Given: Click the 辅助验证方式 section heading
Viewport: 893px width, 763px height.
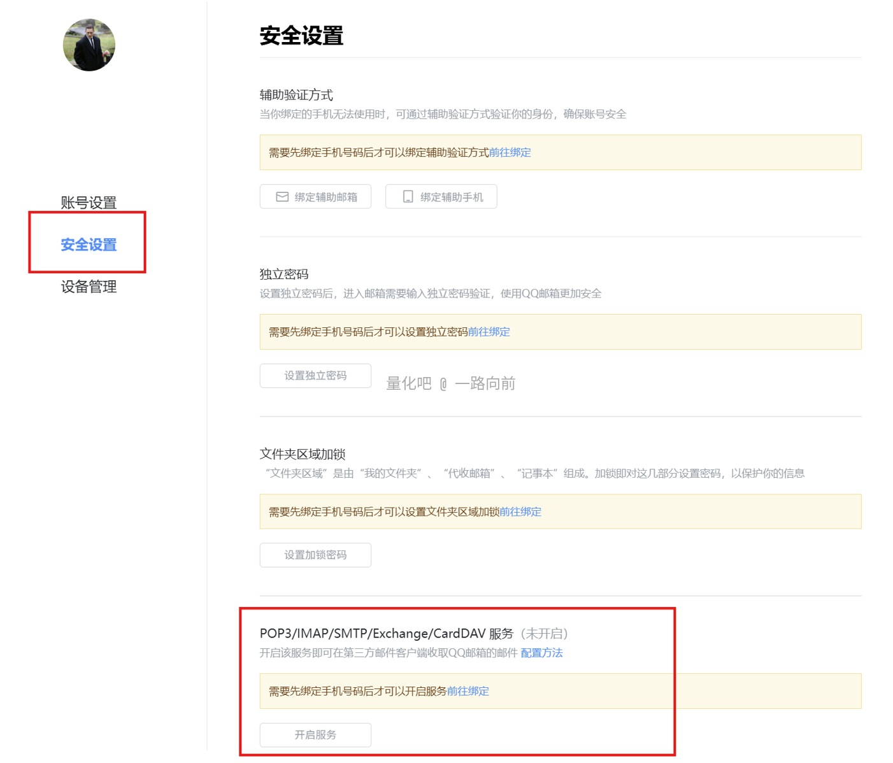Looking at the screenshot, I should point(296,95).
